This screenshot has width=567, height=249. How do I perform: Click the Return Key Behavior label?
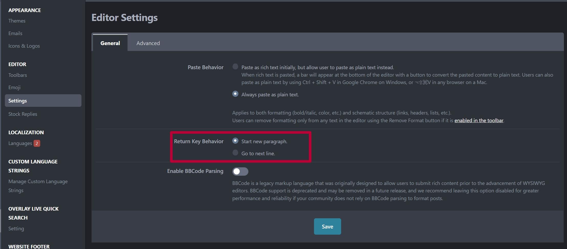coord(199,141)
